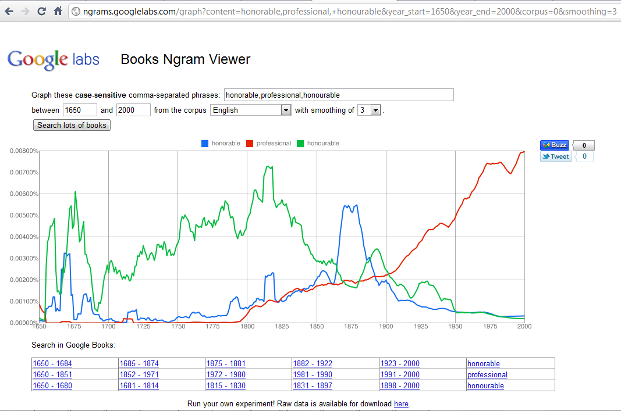621x411 pixels.
Task: Click Search lots of books button
Action: coord(72,126)
